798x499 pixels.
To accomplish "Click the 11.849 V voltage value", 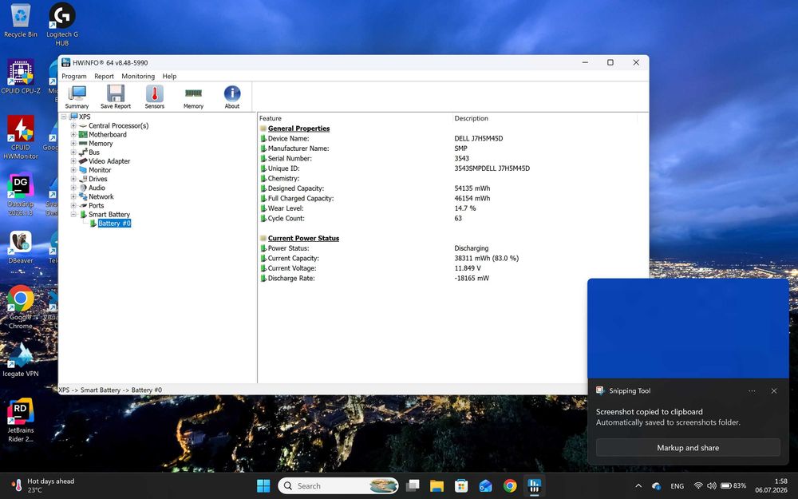I will 467,268.
